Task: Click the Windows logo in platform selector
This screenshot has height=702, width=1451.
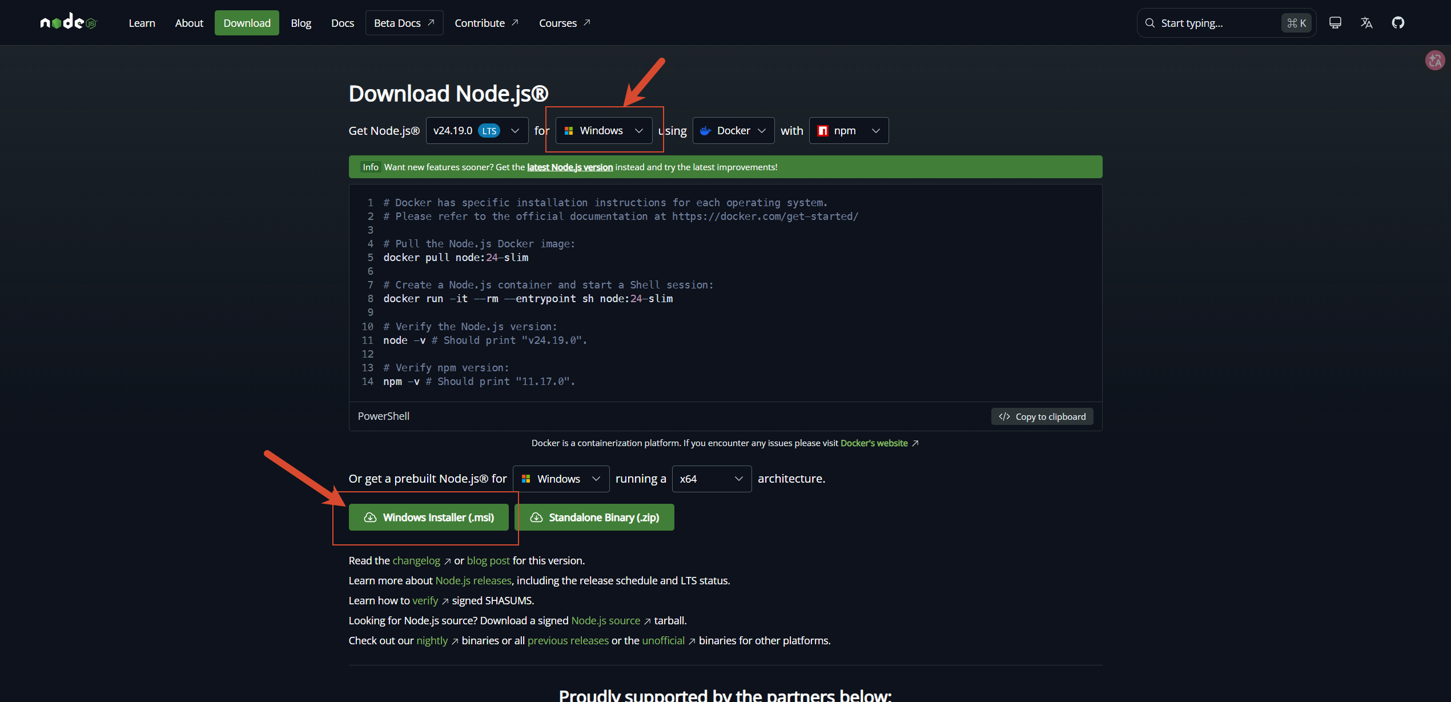Action: pyautogui.click(x=569, y=131)
